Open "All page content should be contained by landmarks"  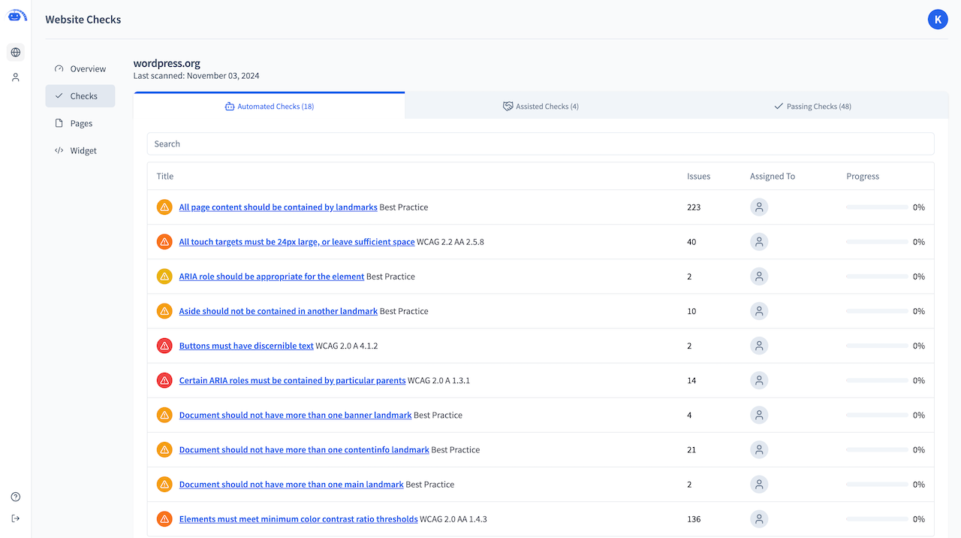278,207
